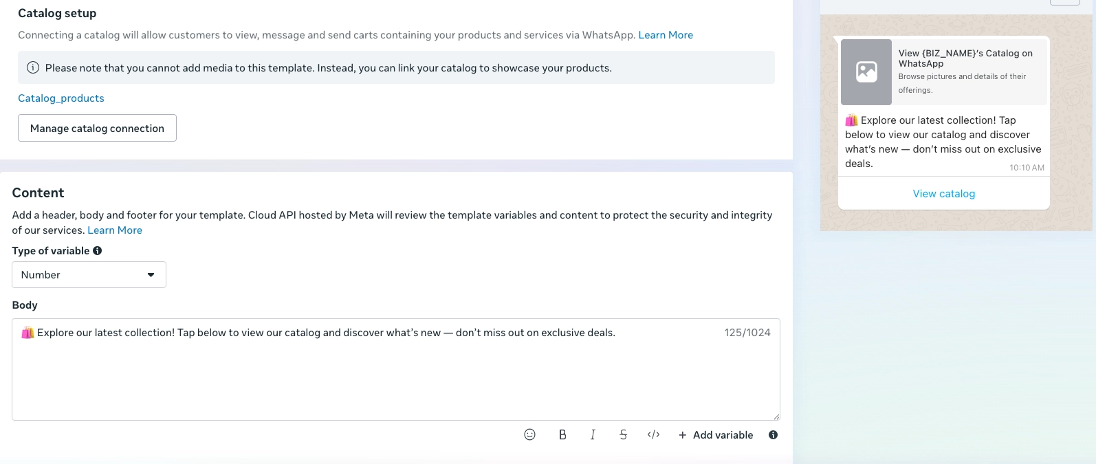Click Manage catalog connection button
This screenshot has height=464, width=1096.
pyautogui.click(x=97, y=128)
